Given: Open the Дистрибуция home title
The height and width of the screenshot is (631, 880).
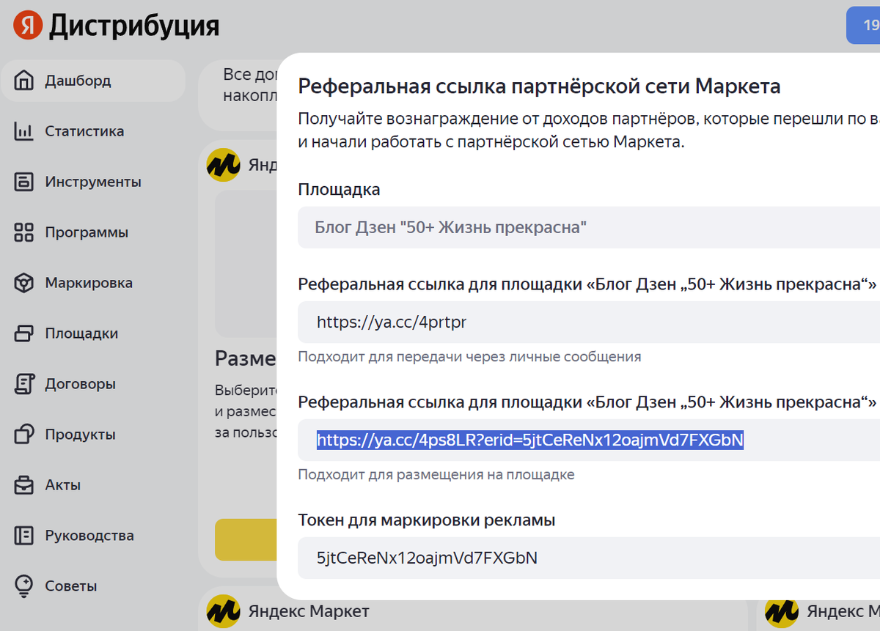Looking at the screenshot, I should (134, 26).
